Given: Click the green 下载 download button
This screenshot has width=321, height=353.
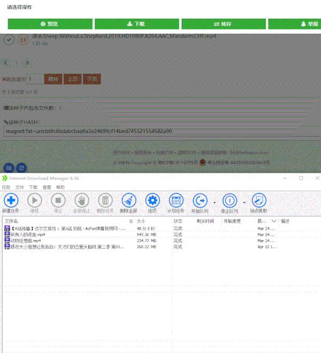Looking at the screenshot, I should point(136,24).
